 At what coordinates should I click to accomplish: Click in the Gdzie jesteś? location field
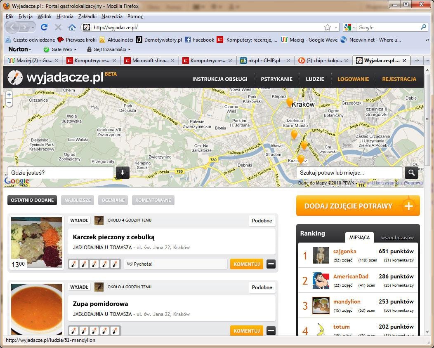[x=60, y=173]
